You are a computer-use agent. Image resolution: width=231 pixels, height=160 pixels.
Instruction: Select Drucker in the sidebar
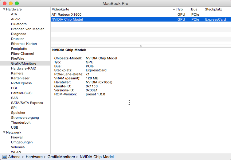[18, 39]
